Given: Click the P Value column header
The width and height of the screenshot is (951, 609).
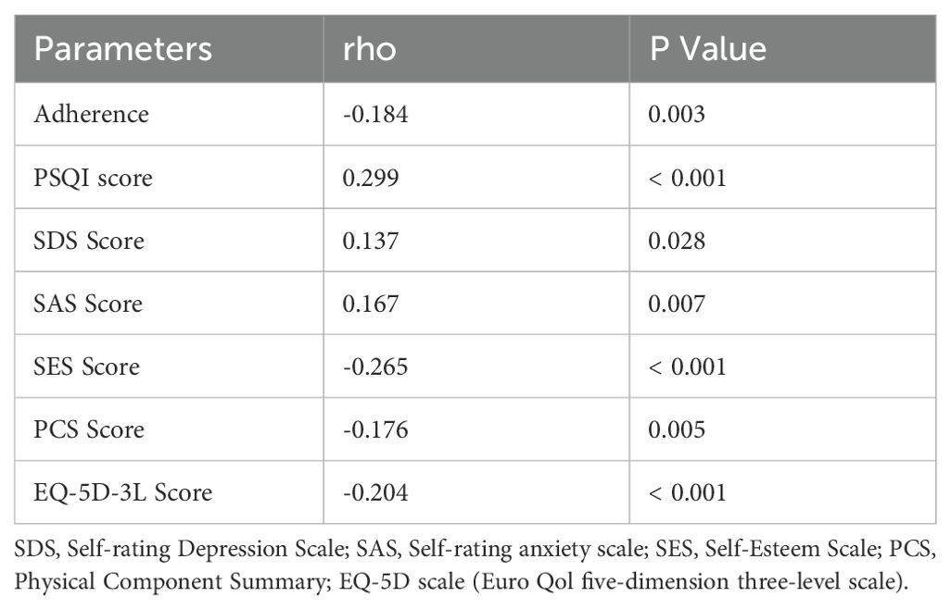Looking at the screenshot, I should (x=708, y=49).
